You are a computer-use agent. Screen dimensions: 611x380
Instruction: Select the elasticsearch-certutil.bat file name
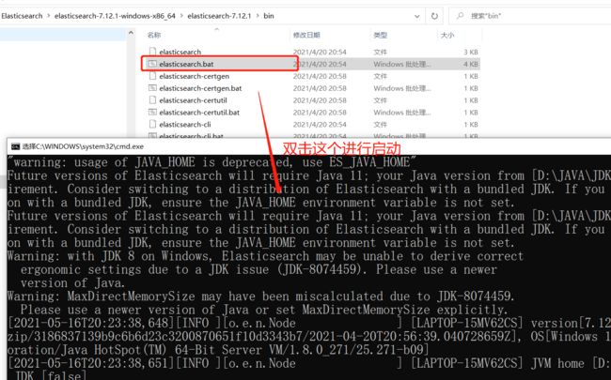(x=199, y=112)
